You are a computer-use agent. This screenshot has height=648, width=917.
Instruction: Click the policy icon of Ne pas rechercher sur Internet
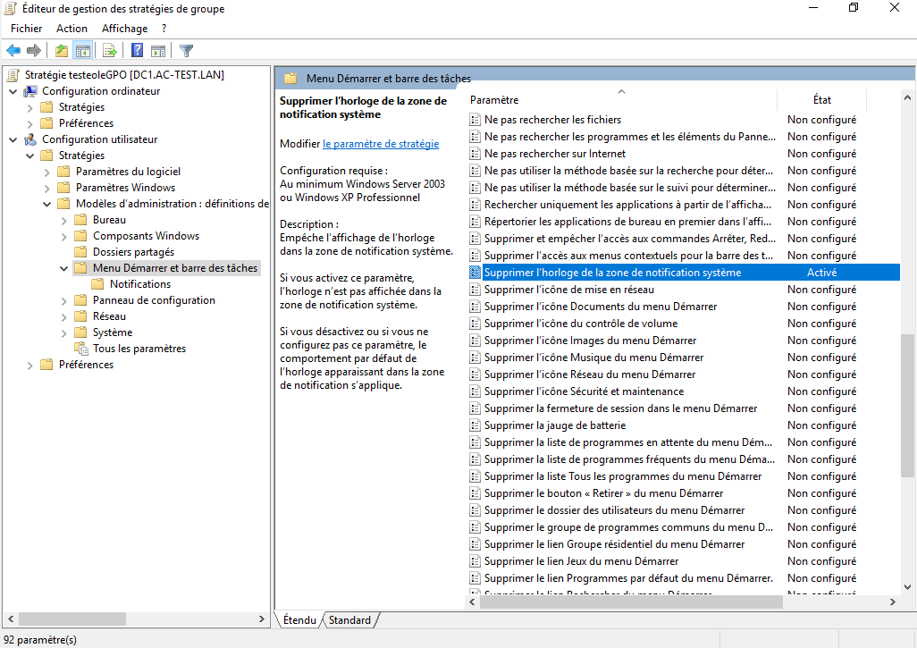click(475, 153)
